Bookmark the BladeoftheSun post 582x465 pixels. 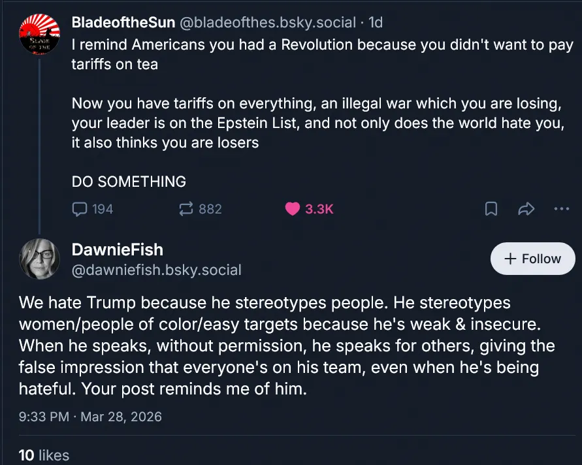(491, 209)
